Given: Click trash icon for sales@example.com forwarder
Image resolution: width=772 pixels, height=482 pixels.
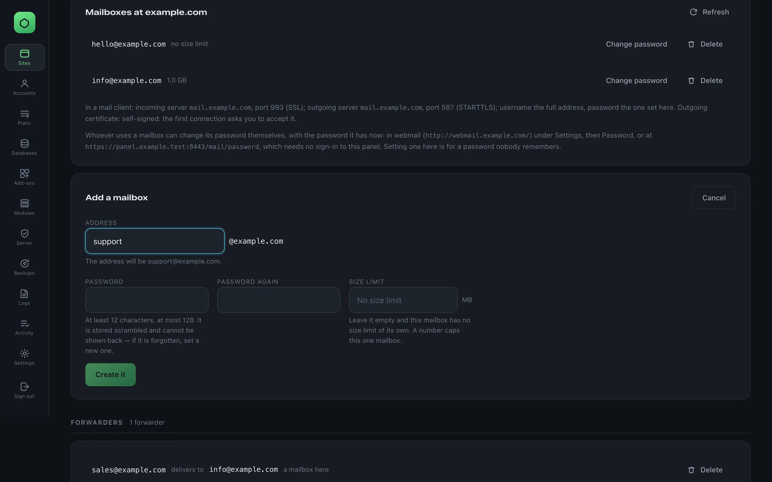Looking at the screenshot, I should 691,470.
